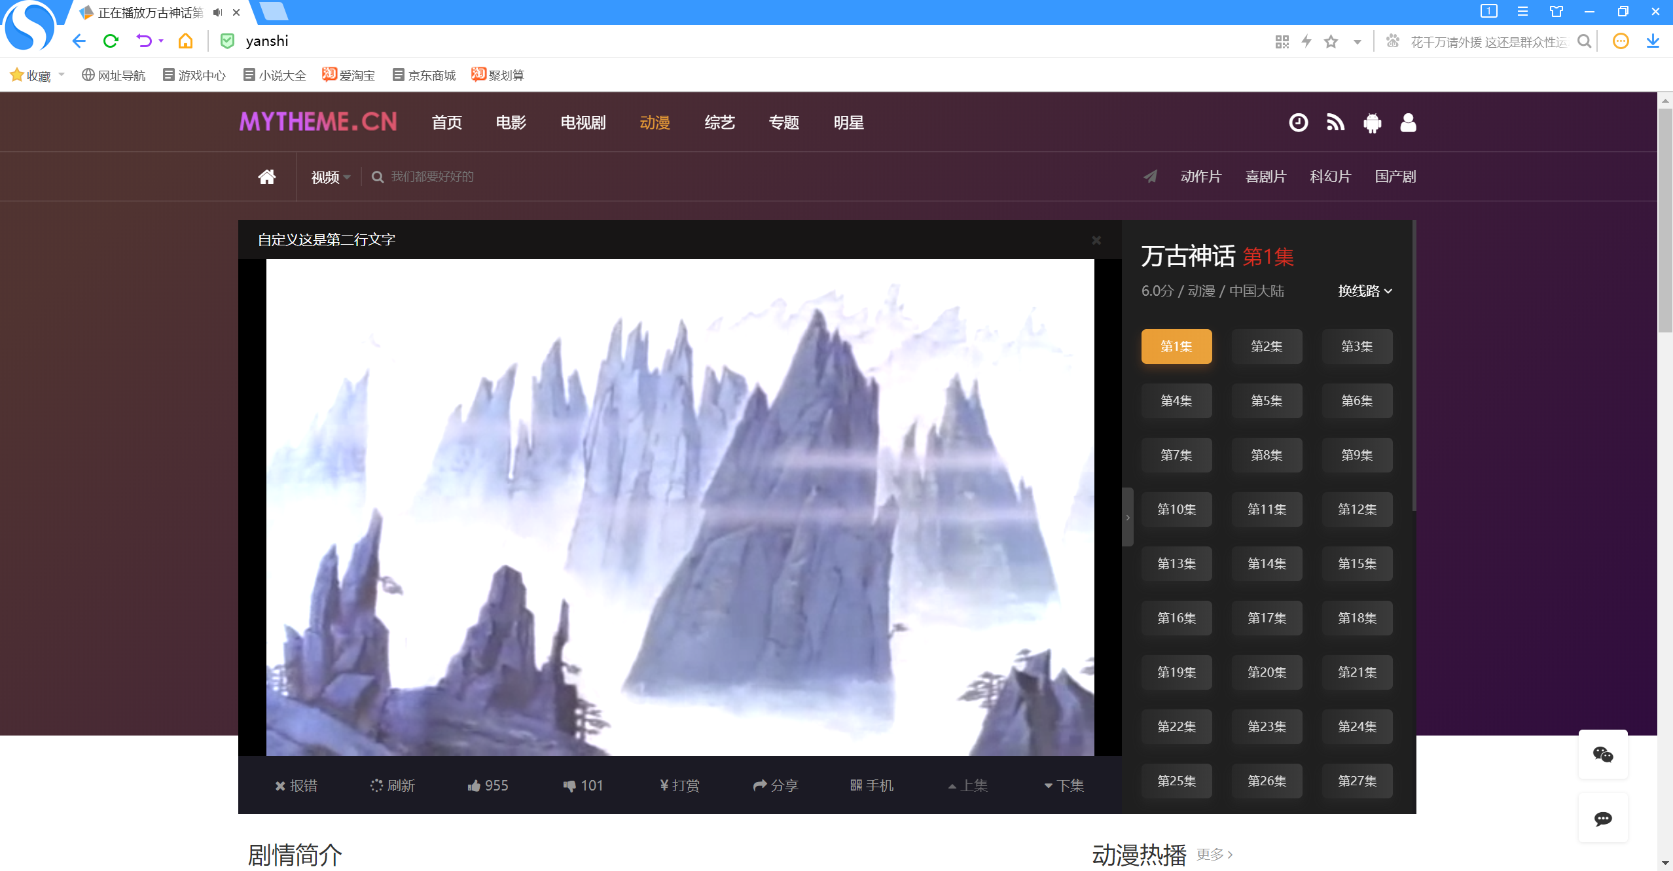The height and width of the screenshot is (871, 1673).
Task: Open WeChat floating sidebar icon
Action: 1602,755
